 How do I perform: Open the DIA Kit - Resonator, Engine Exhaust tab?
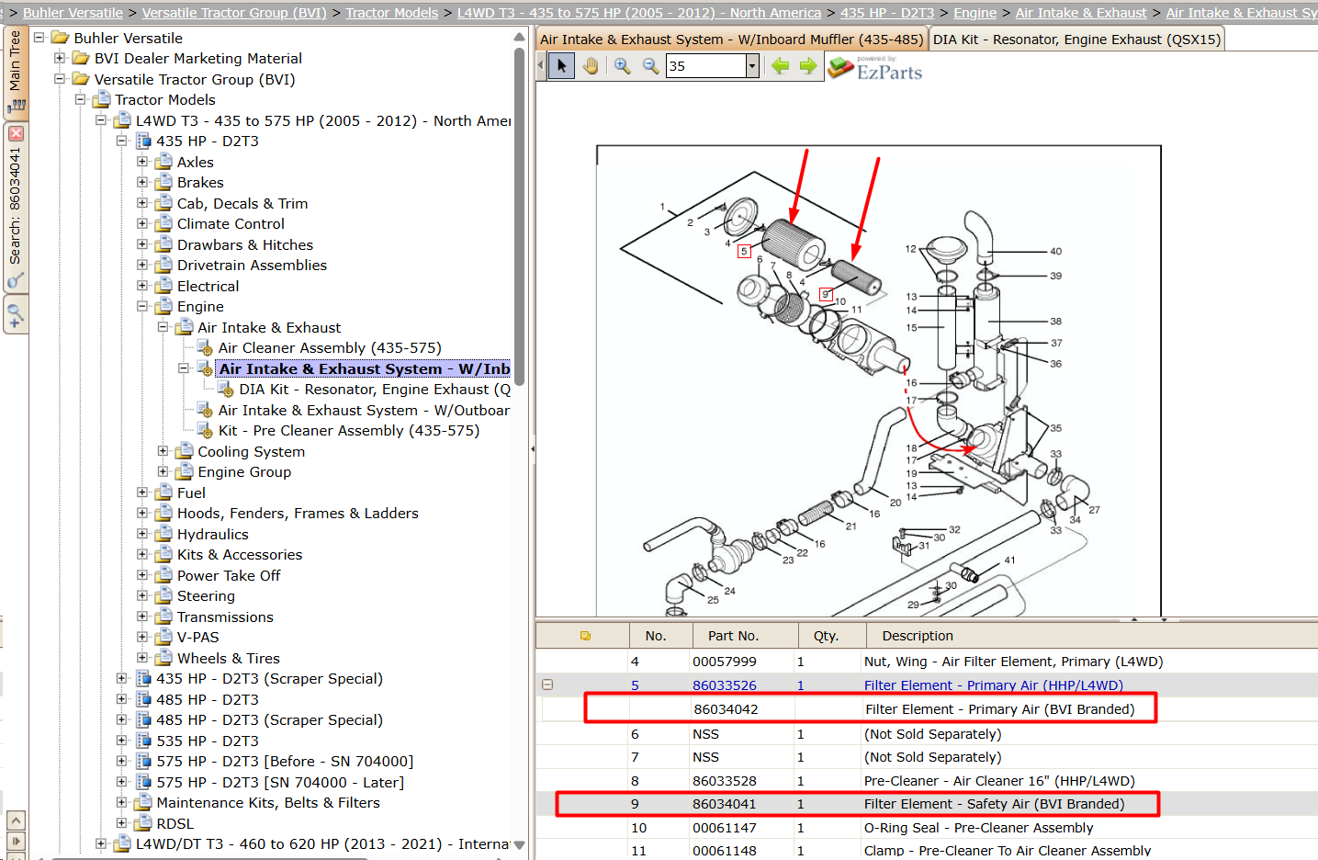(x=1077, y=40)
